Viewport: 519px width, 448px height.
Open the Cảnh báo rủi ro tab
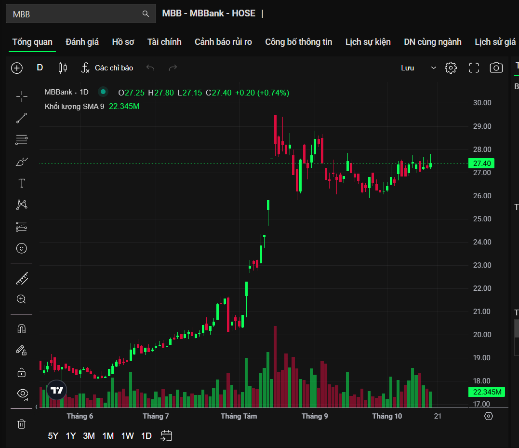coord(223,42)
